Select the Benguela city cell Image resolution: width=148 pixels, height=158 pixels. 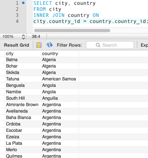(23, 85)
